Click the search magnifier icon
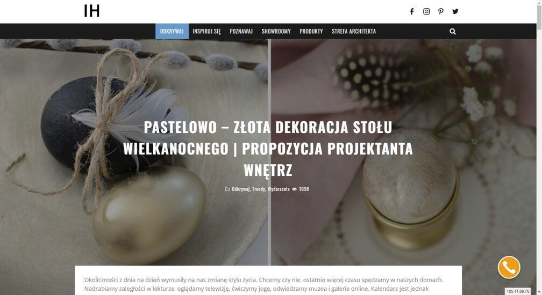This screenshot has height=295, width=542. tap(453, 31)
